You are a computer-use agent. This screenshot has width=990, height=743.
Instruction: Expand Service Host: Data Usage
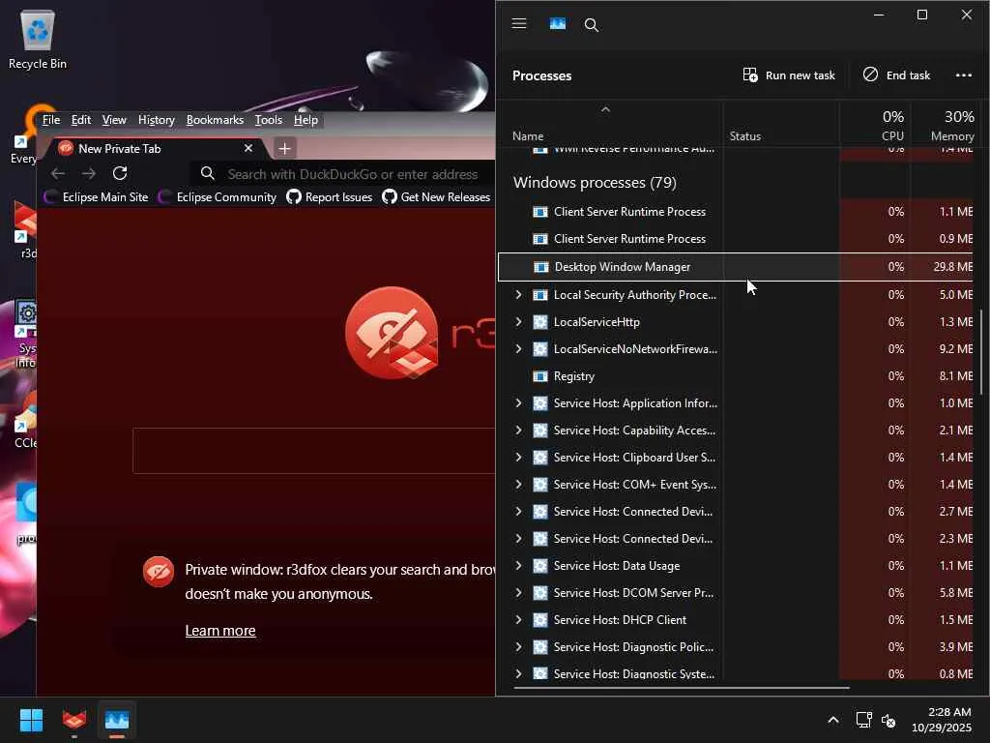pos(518,565)
